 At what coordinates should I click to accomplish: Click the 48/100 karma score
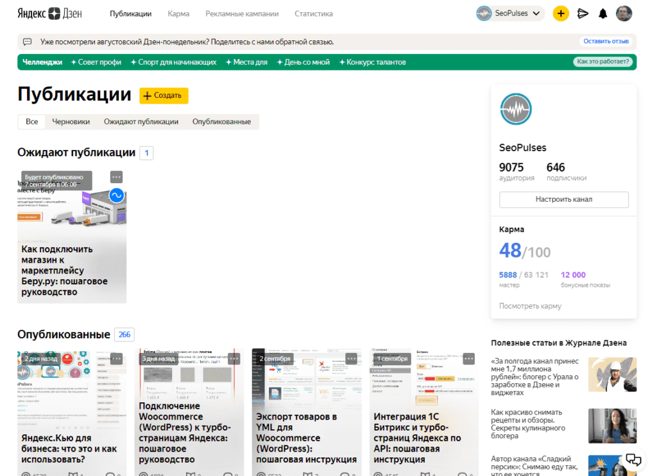click(x=525, y=251)
